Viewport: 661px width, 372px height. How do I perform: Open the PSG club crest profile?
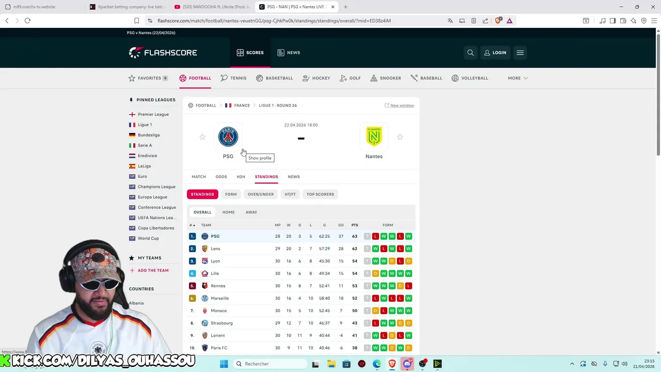(228, 137)
